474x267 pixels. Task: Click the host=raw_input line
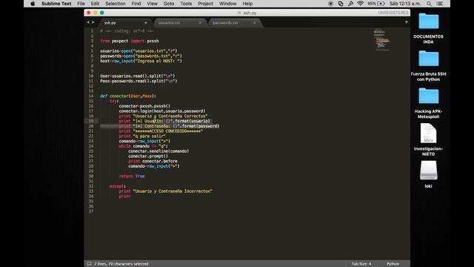[141, 61]
